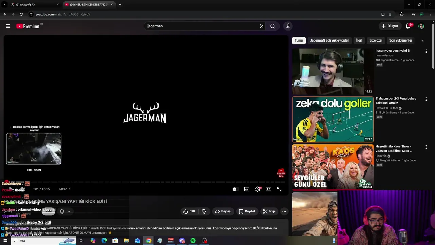This screenshot has height=245, width=435.
Task: Expand the INTRO chapter list
Action: pos(65,189)
